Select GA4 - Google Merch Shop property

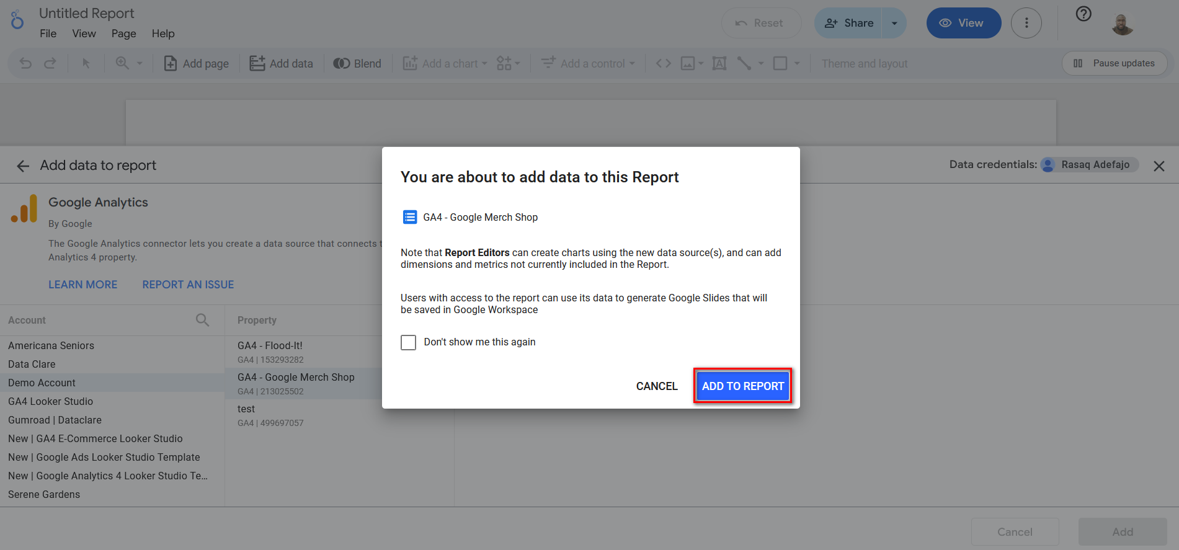coord(304,384)
